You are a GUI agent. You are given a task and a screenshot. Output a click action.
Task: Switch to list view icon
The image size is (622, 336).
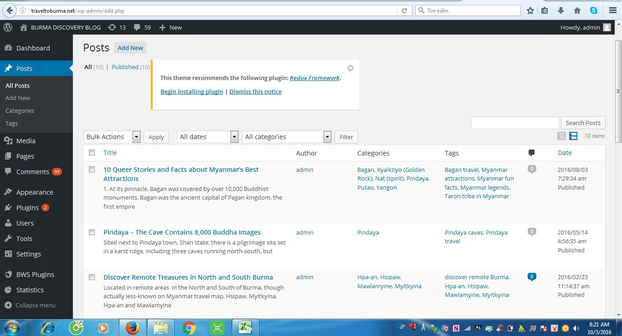561,136
